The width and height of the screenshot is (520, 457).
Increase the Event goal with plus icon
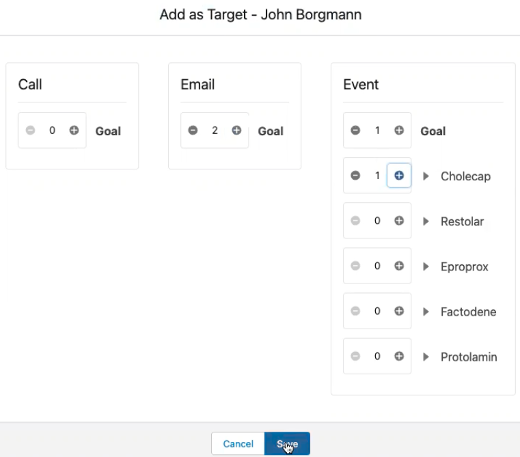399,130
